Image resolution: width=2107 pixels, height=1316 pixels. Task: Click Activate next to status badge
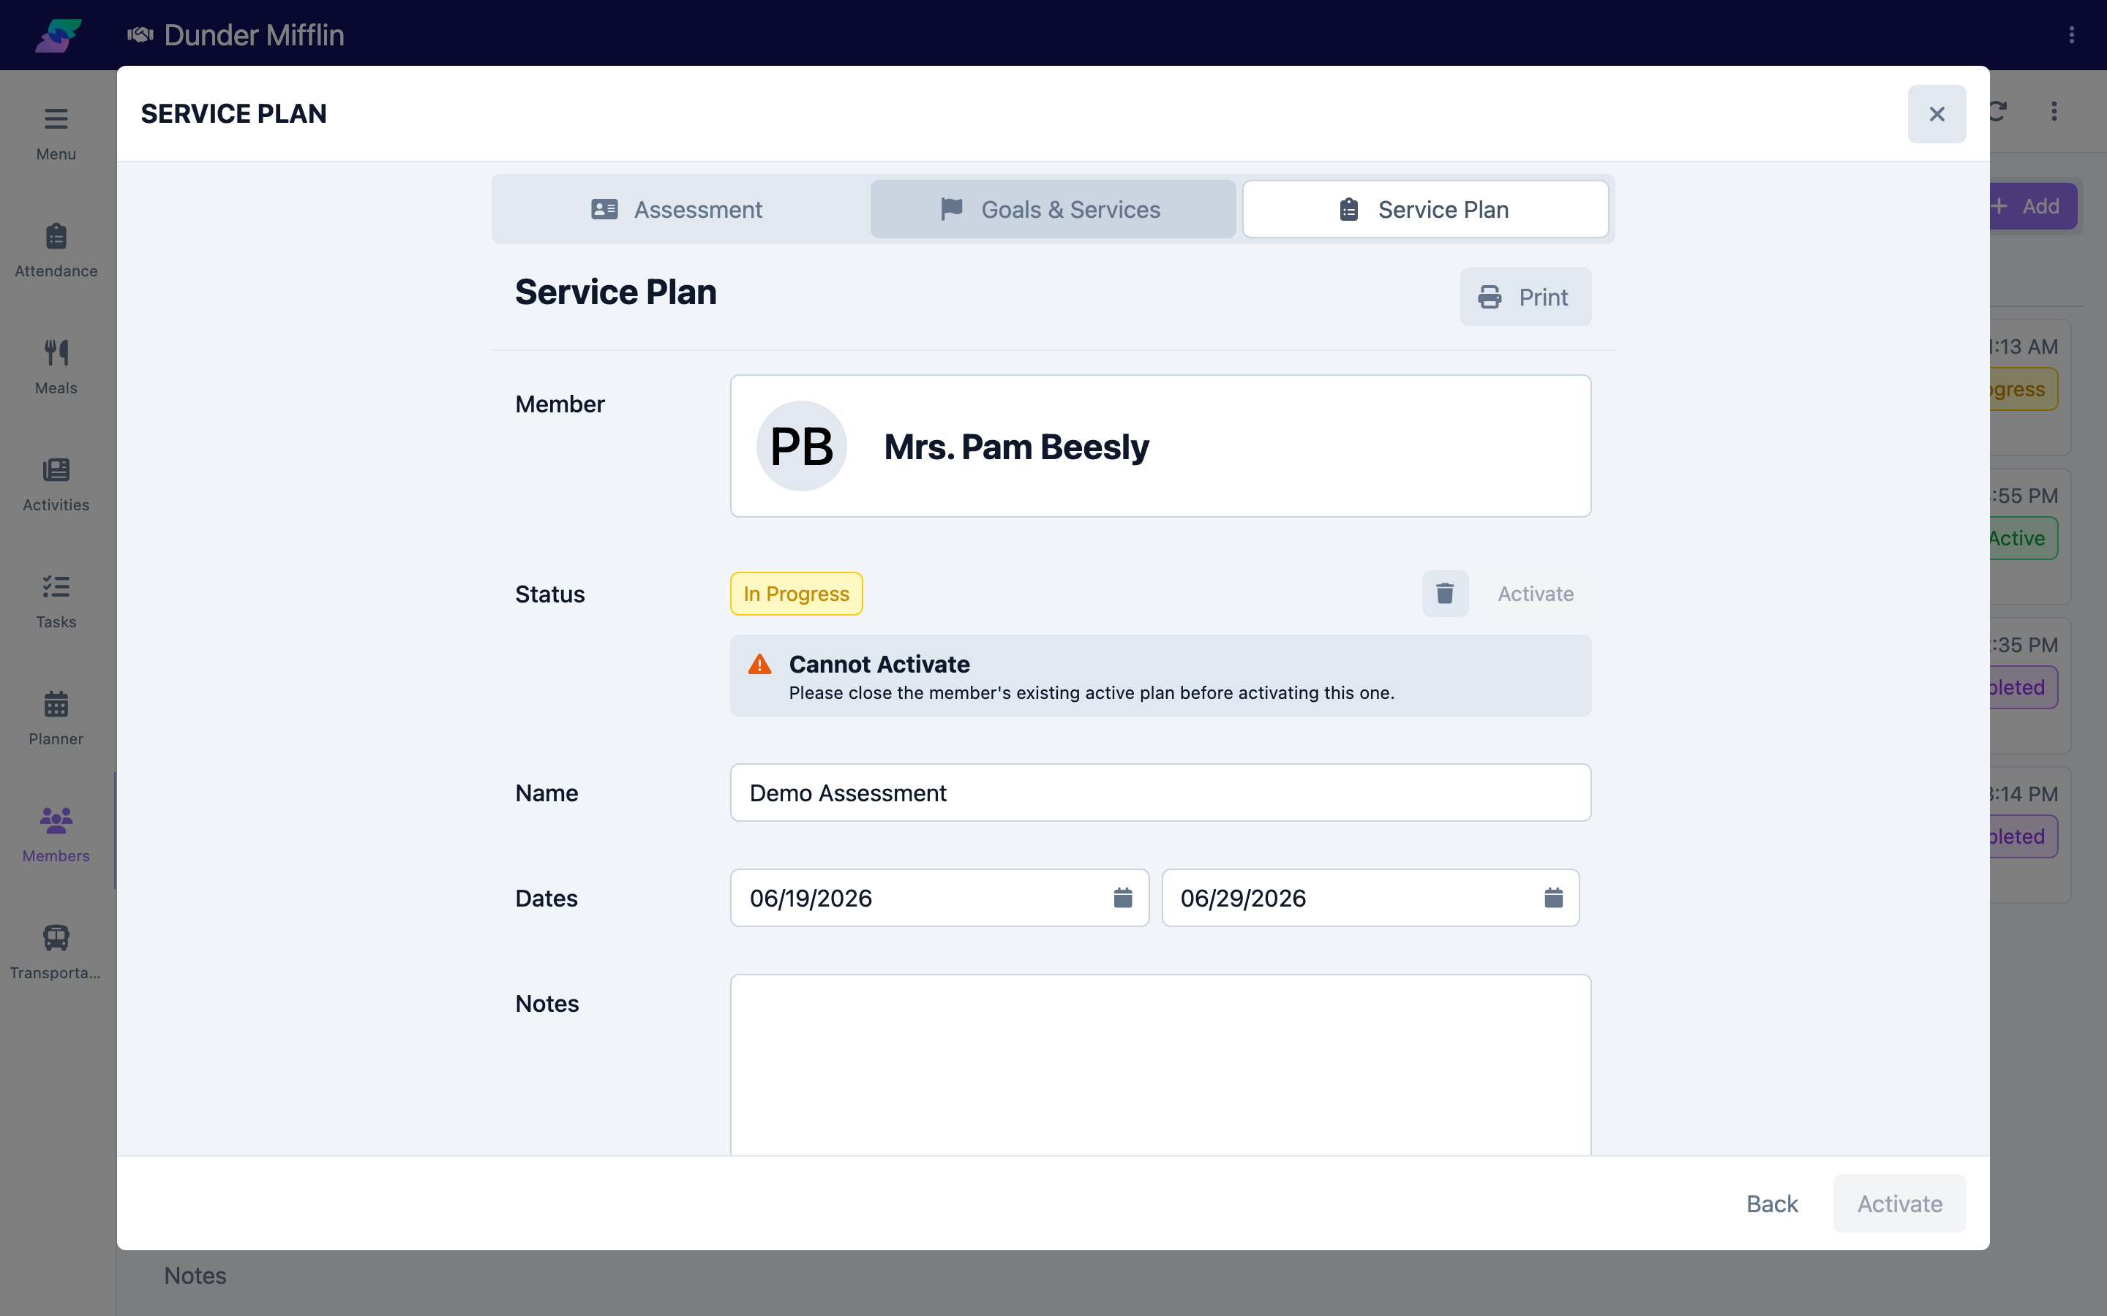[x=1535, y=594]
